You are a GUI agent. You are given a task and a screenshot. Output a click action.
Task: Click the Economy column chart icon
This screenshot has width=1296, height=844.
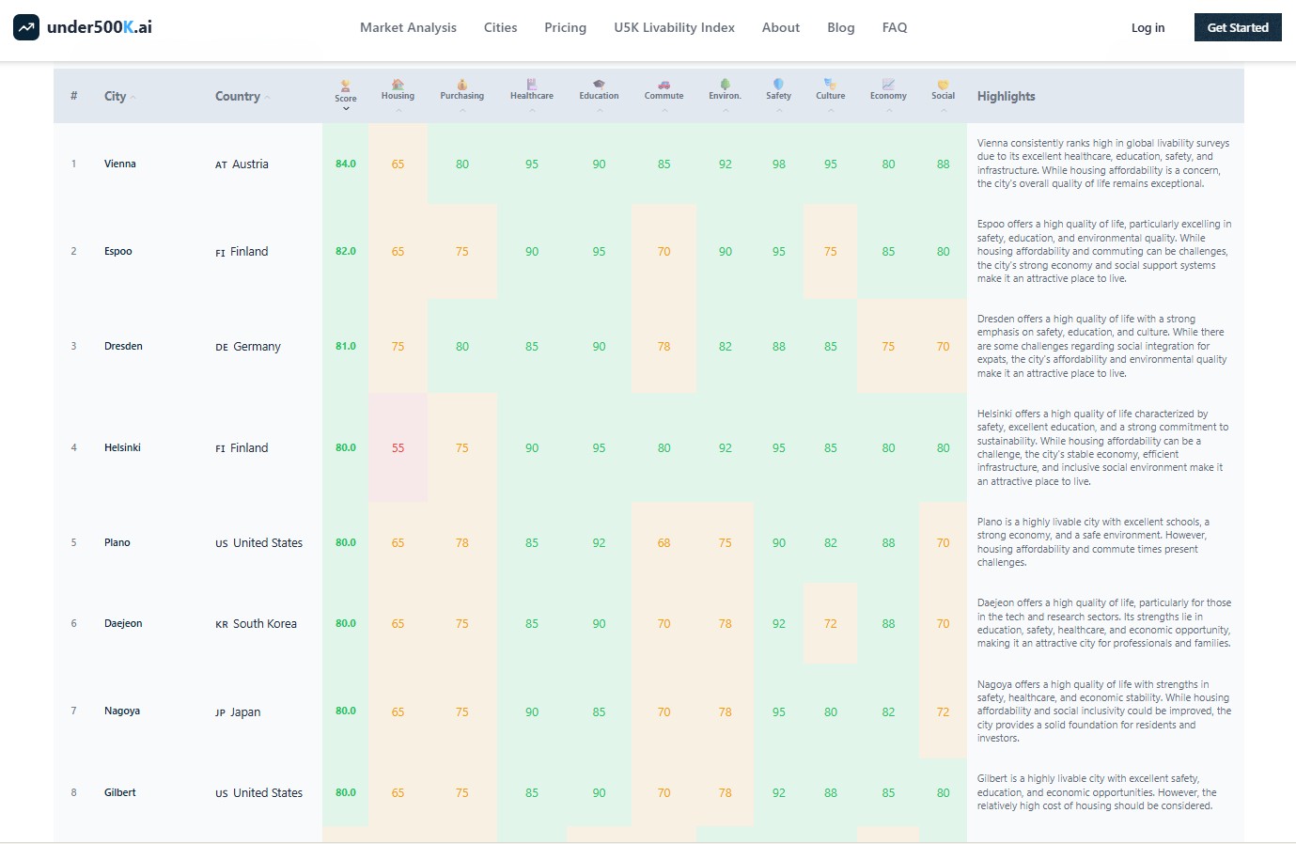click(888, 85)
